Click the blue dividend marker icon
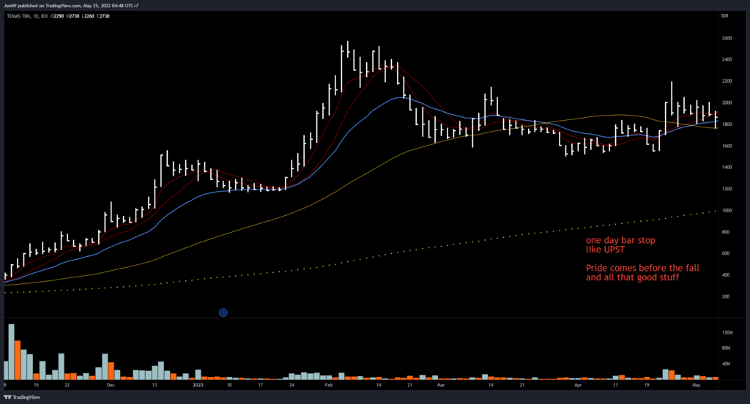The width and height of the screenshot is (750, 404). tap(223, 313)
